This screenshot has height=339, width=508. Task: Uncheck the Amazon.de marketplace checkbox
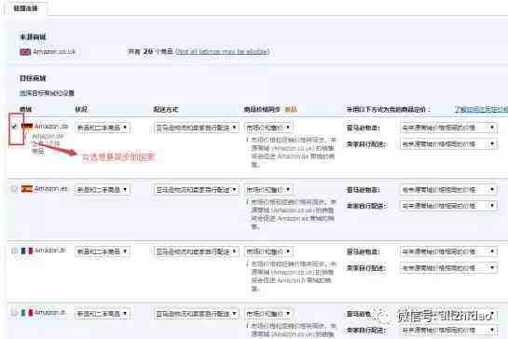(x=14, y=127)
